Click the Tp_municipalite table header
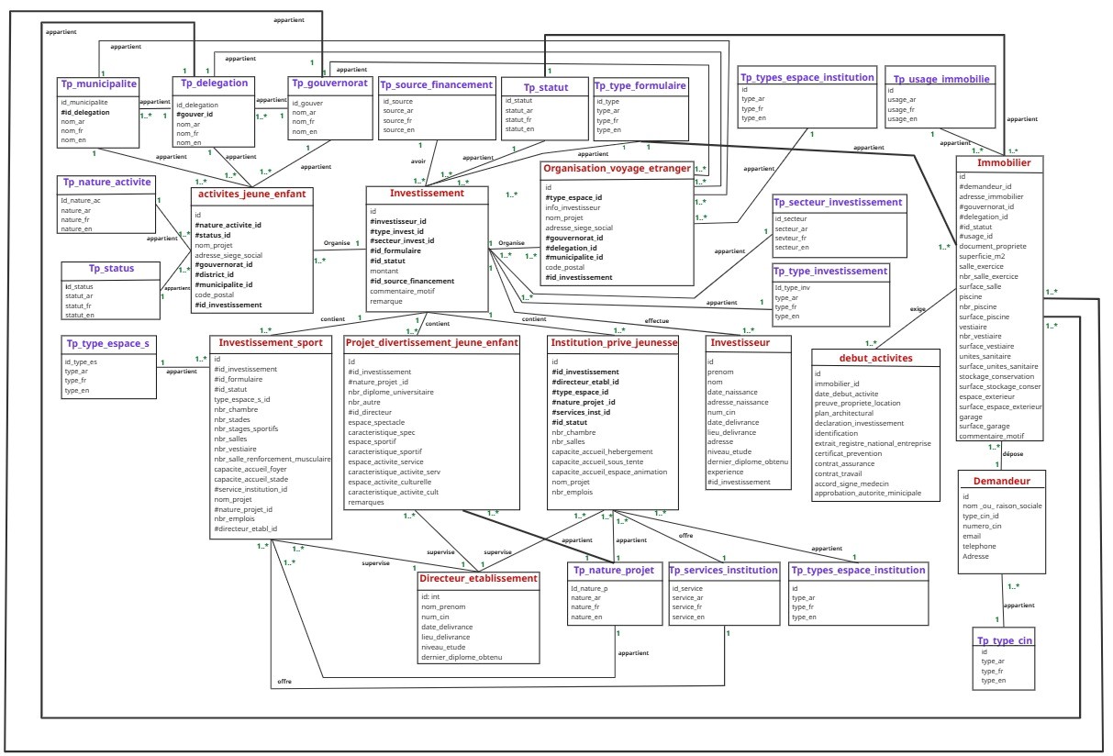The width and height of the screenshot is (1113, 756). click(98, 83)
